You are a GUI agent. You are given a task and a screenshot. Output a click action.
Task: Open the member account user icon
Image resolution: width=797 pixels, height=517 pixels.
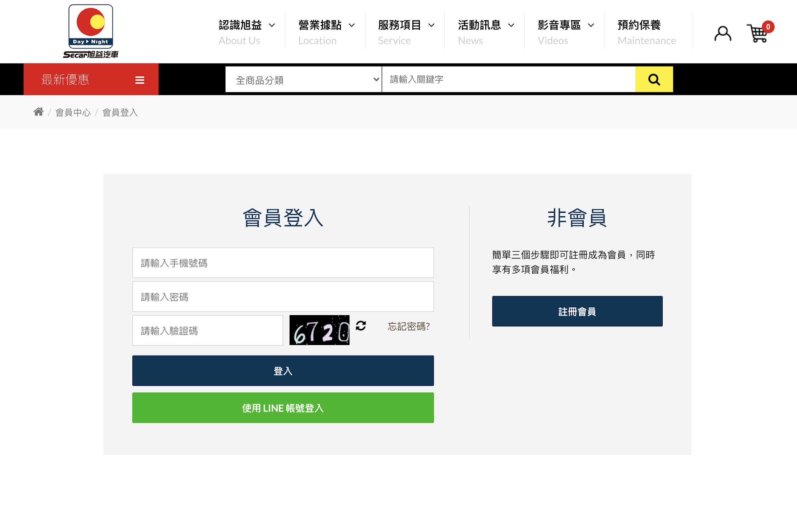(723, 33)
